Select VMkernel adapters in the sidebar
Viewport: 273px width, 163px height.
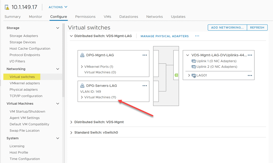[24, 83]
